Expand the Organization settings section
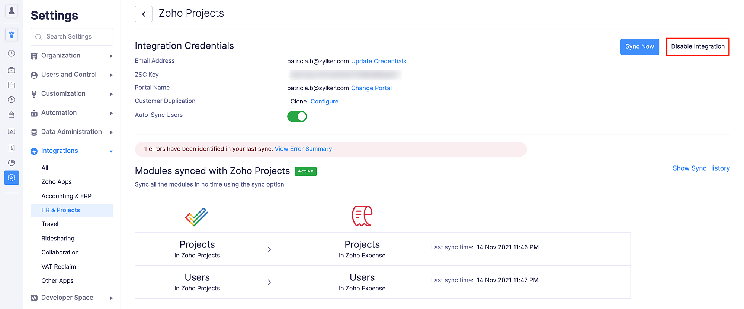 tap(72, 56)
